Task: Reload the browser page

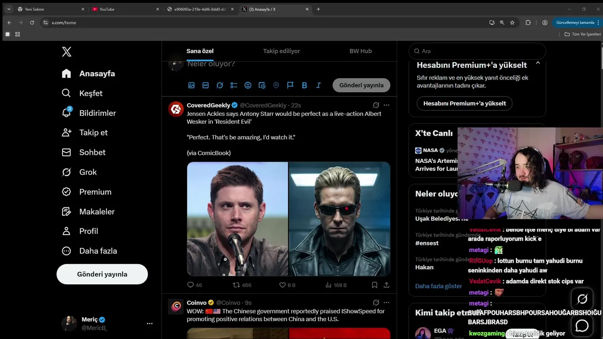Action: tap(32, 23)
